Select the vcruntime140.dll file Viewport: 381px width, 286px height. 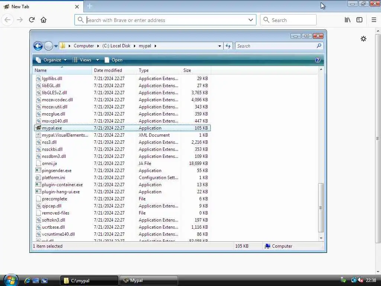point(58,234)
